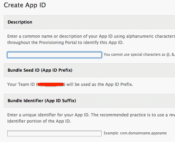Click the 'com.domainname.appname' example identifier
This screenshot has width=175, height=142.
pos(144,133)
